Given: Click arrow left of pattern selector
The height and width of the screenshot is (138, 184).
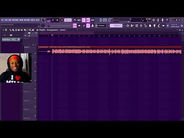Looking at the screenshot, I should (x=108, y=26).
